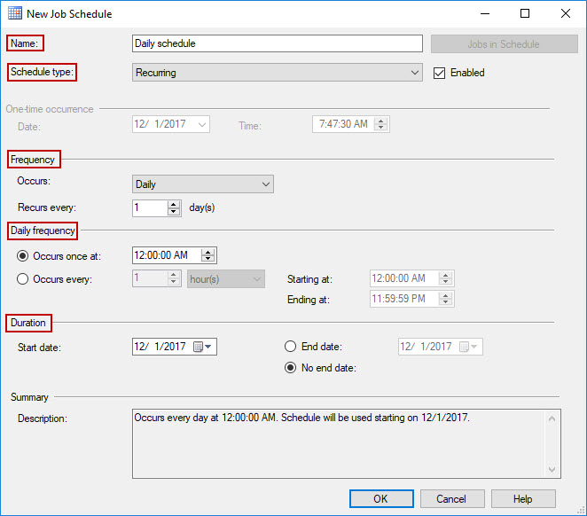
Task: Click the 'Description:' label
Action: click(x=43, y=418)
